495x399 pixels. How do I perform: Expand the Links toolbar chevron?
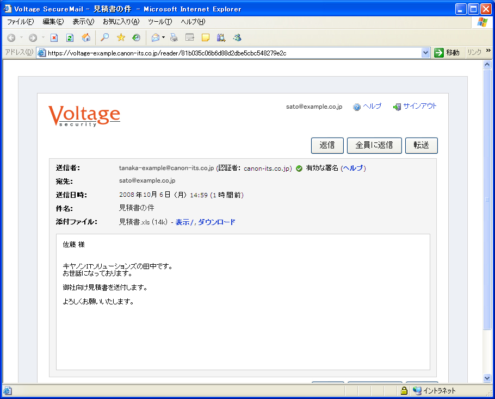tap(488, 51)
